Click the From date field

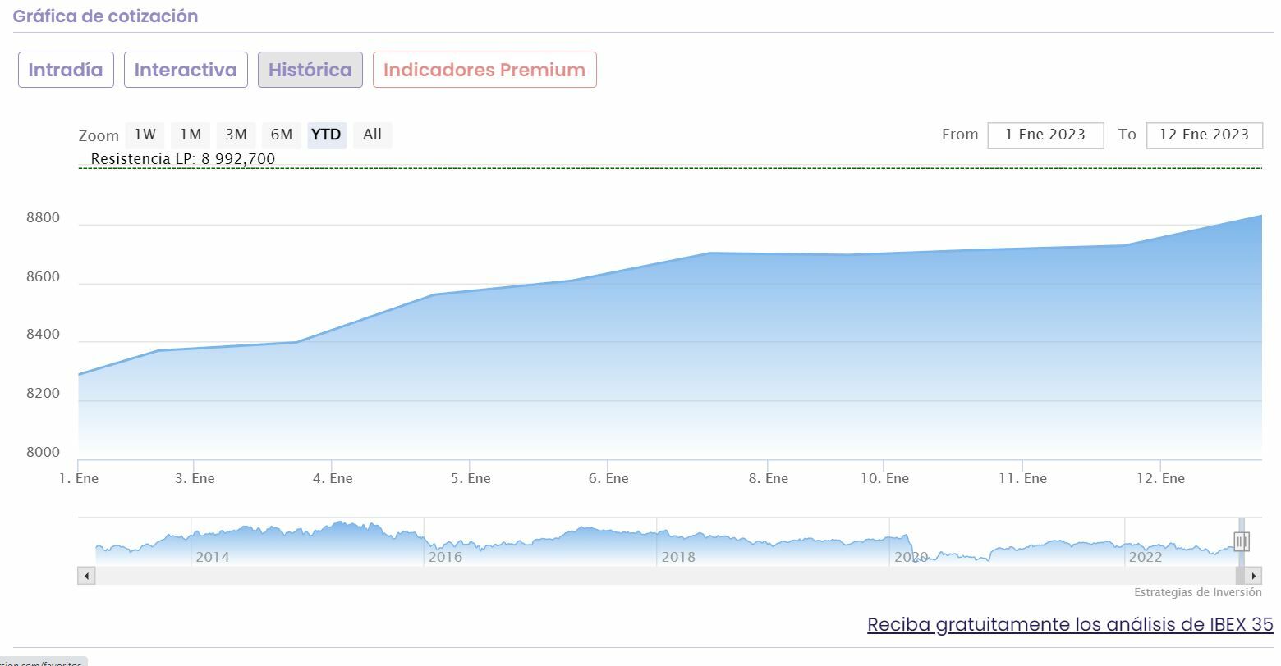(1045, 135)
